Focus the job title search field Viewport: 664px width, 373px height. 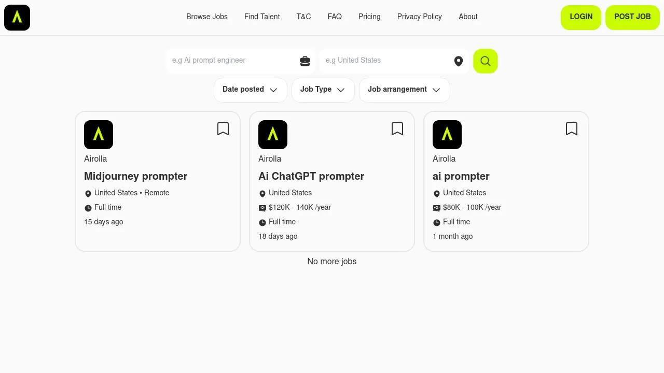(x=233, y=61)
